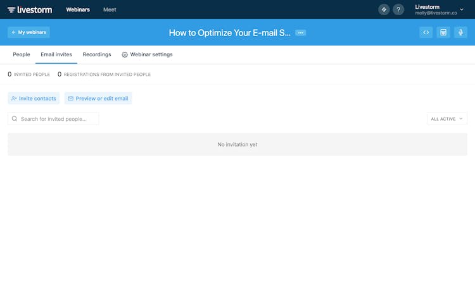Click Preview or edit email button
Image resolution: width=475 pixels, height=301 pixels.
[x=98, y=99]
